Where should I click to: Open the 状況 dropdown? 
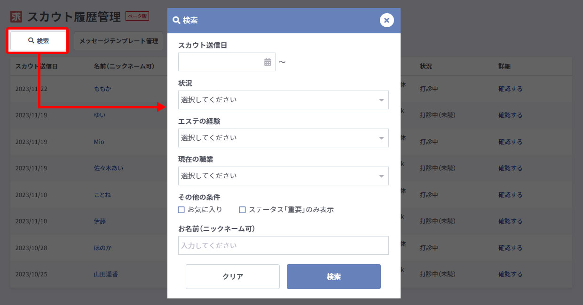[283, 100]
